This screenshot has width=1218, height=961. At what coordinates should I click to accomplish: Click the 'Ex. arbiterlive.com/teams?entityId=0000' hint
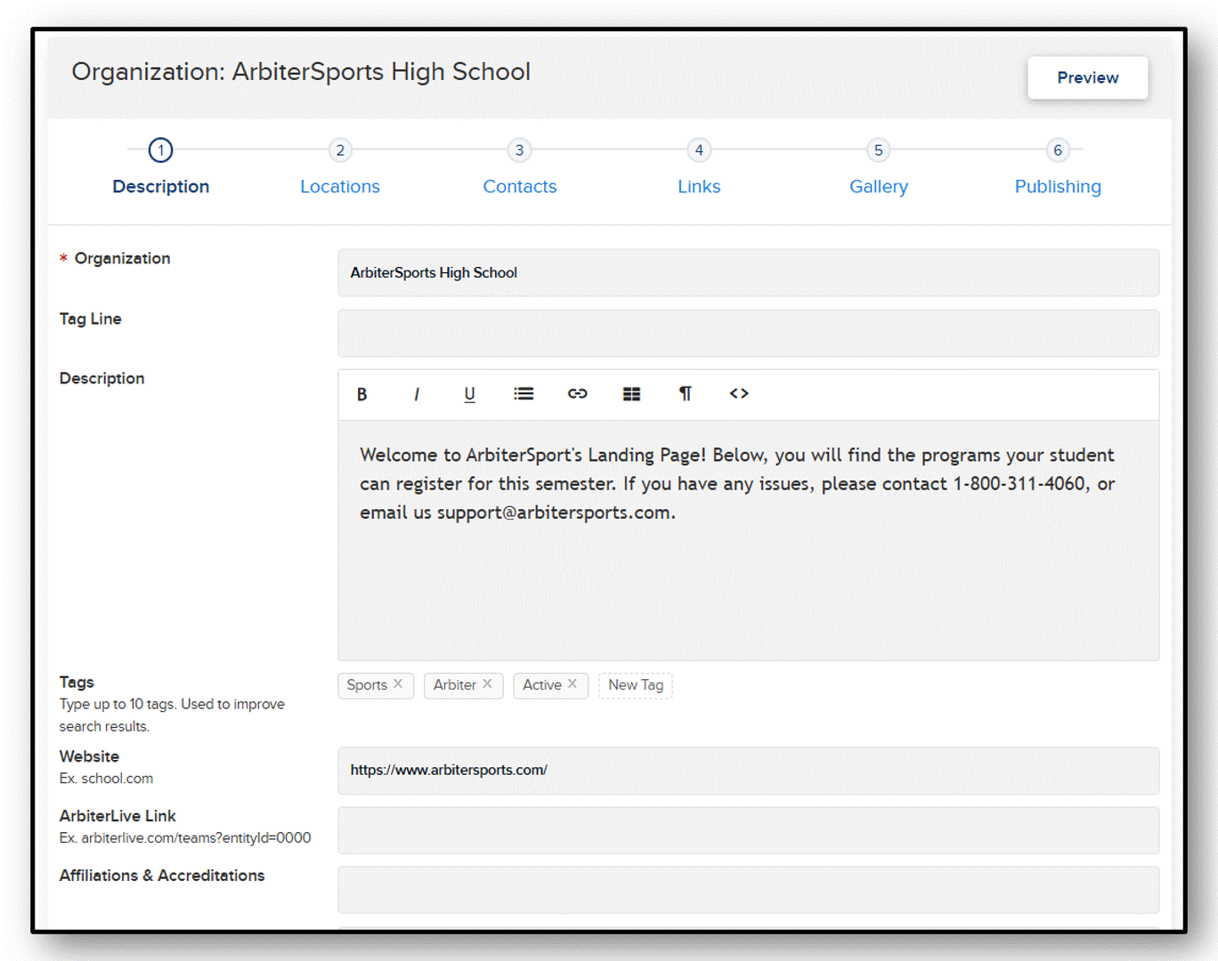[185, 838]
